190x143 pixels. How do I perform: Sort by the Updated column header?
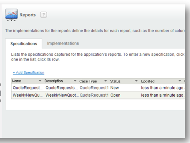(x=148, y=81)
